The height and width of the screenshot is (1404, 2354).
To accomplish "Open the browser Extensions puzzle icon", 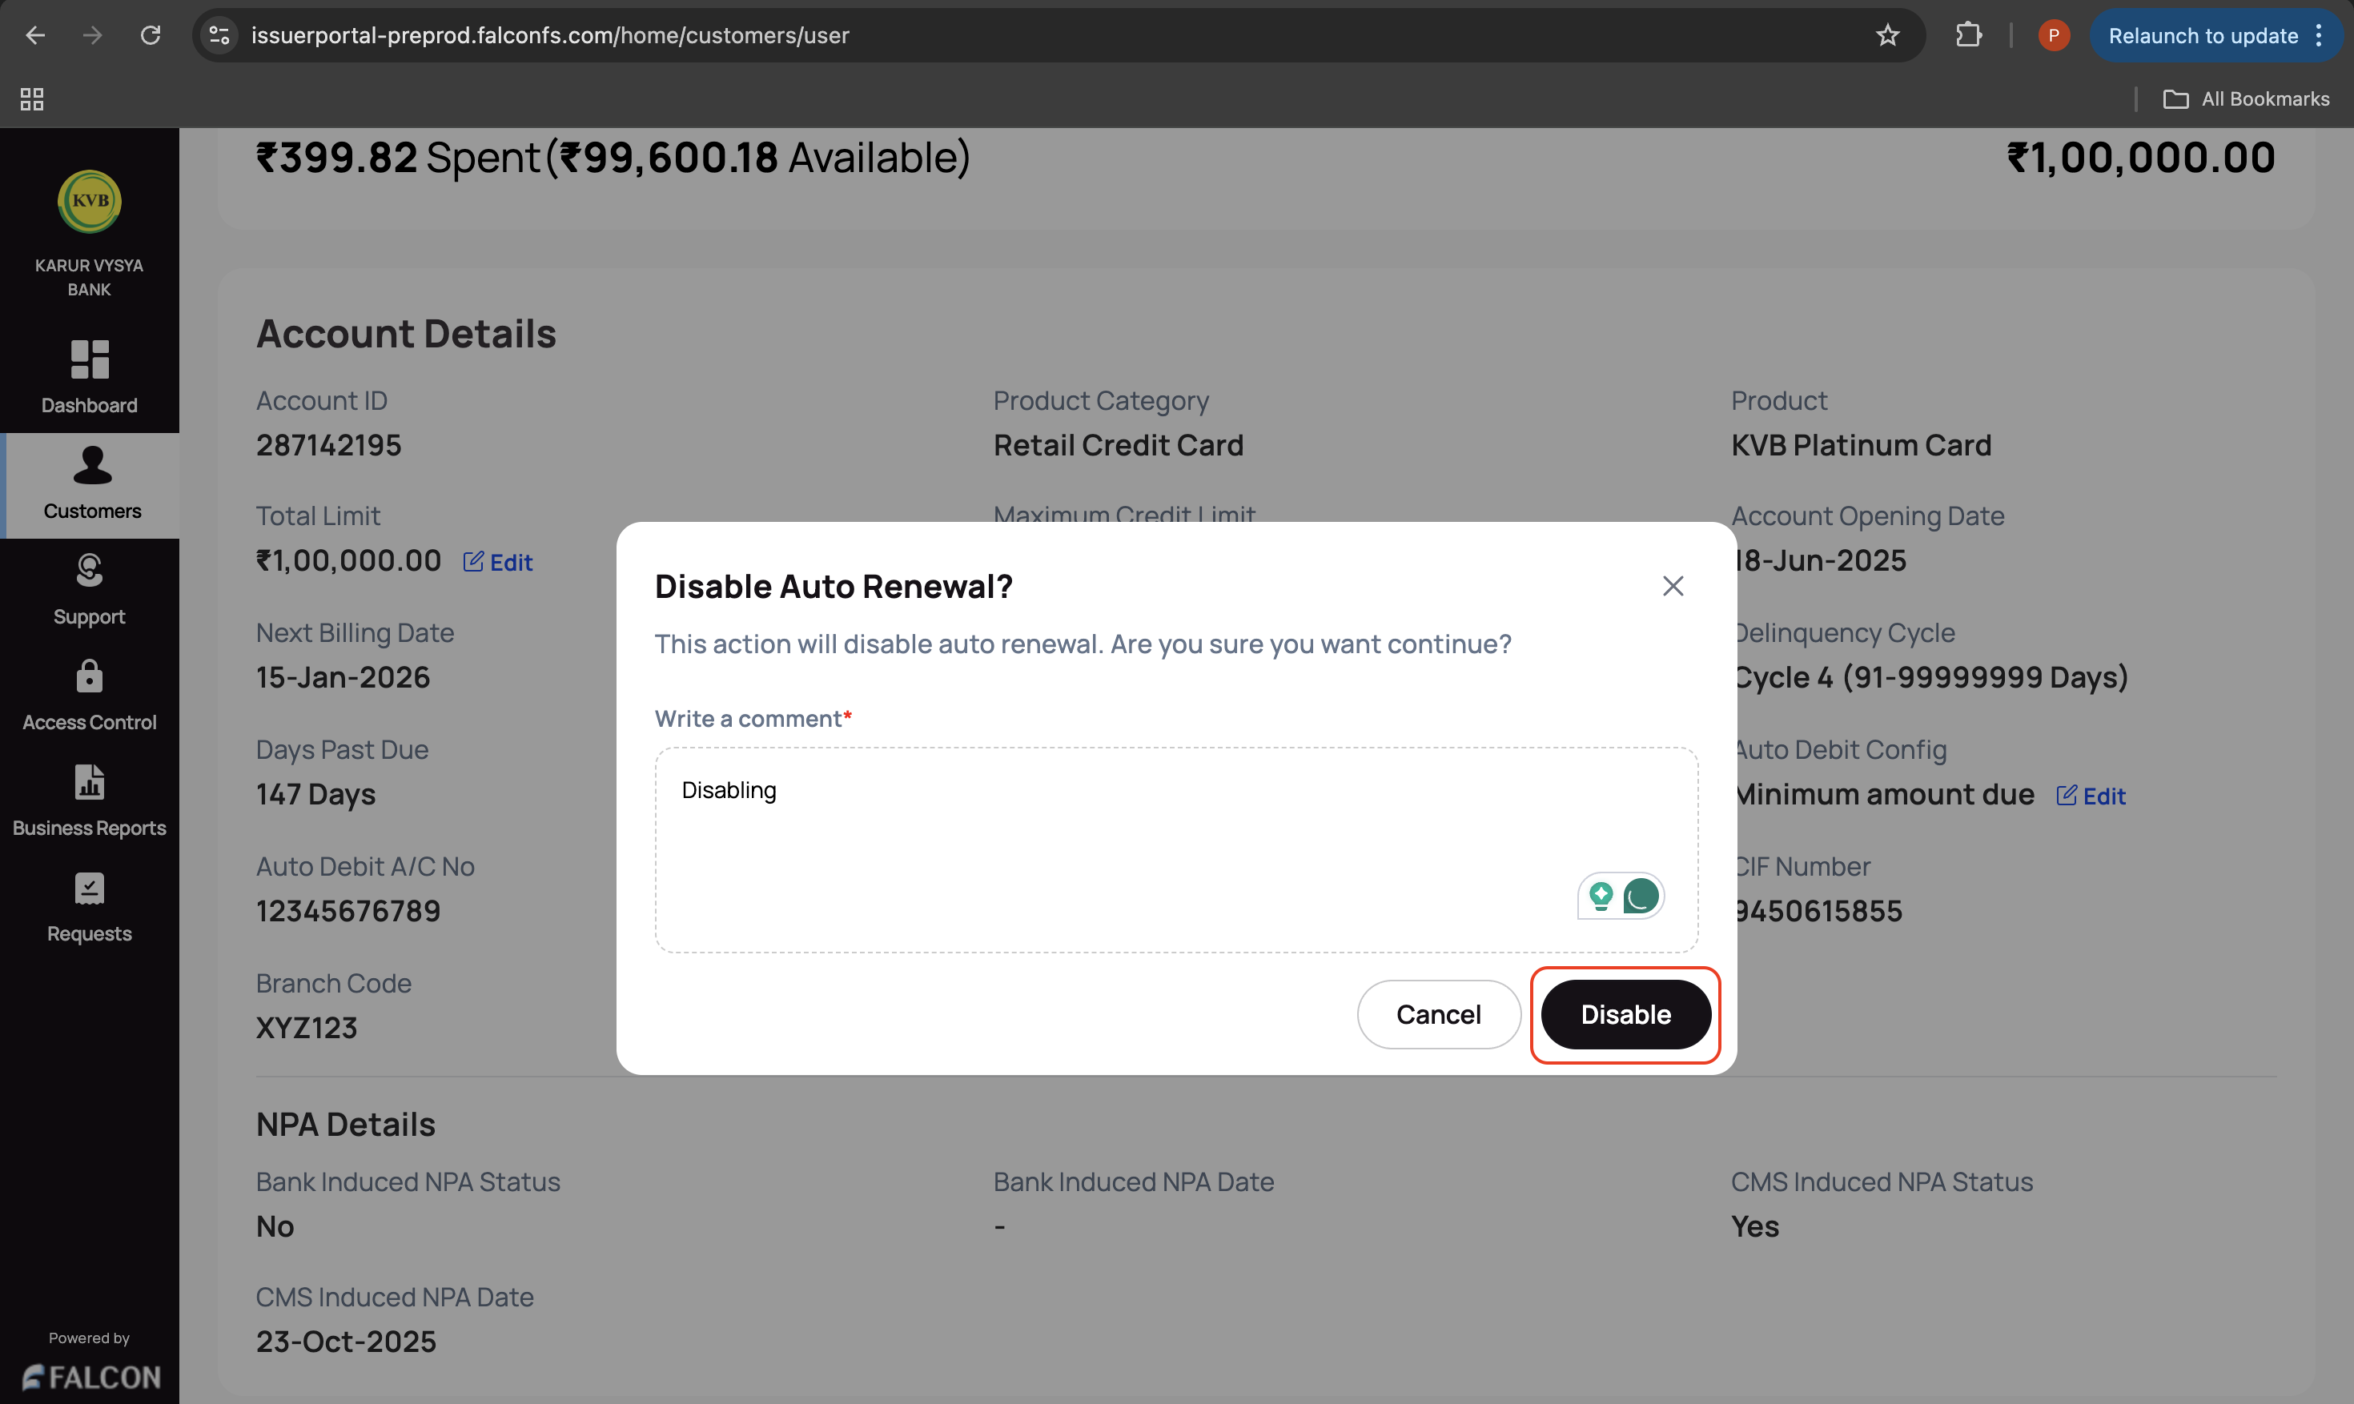I will (x=1968, y=36).
